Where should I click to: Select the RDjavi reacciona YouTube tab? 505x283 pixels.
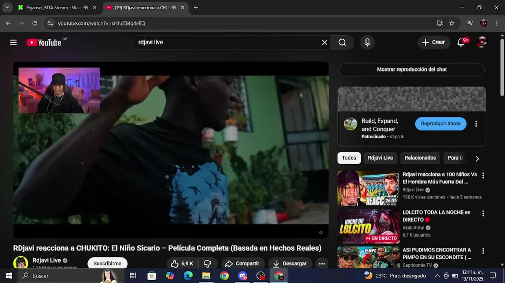141,7
